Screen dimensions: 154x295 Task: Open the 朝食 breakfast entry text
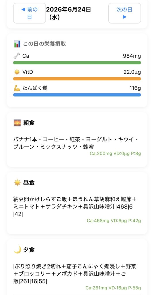tap(76, 143)
